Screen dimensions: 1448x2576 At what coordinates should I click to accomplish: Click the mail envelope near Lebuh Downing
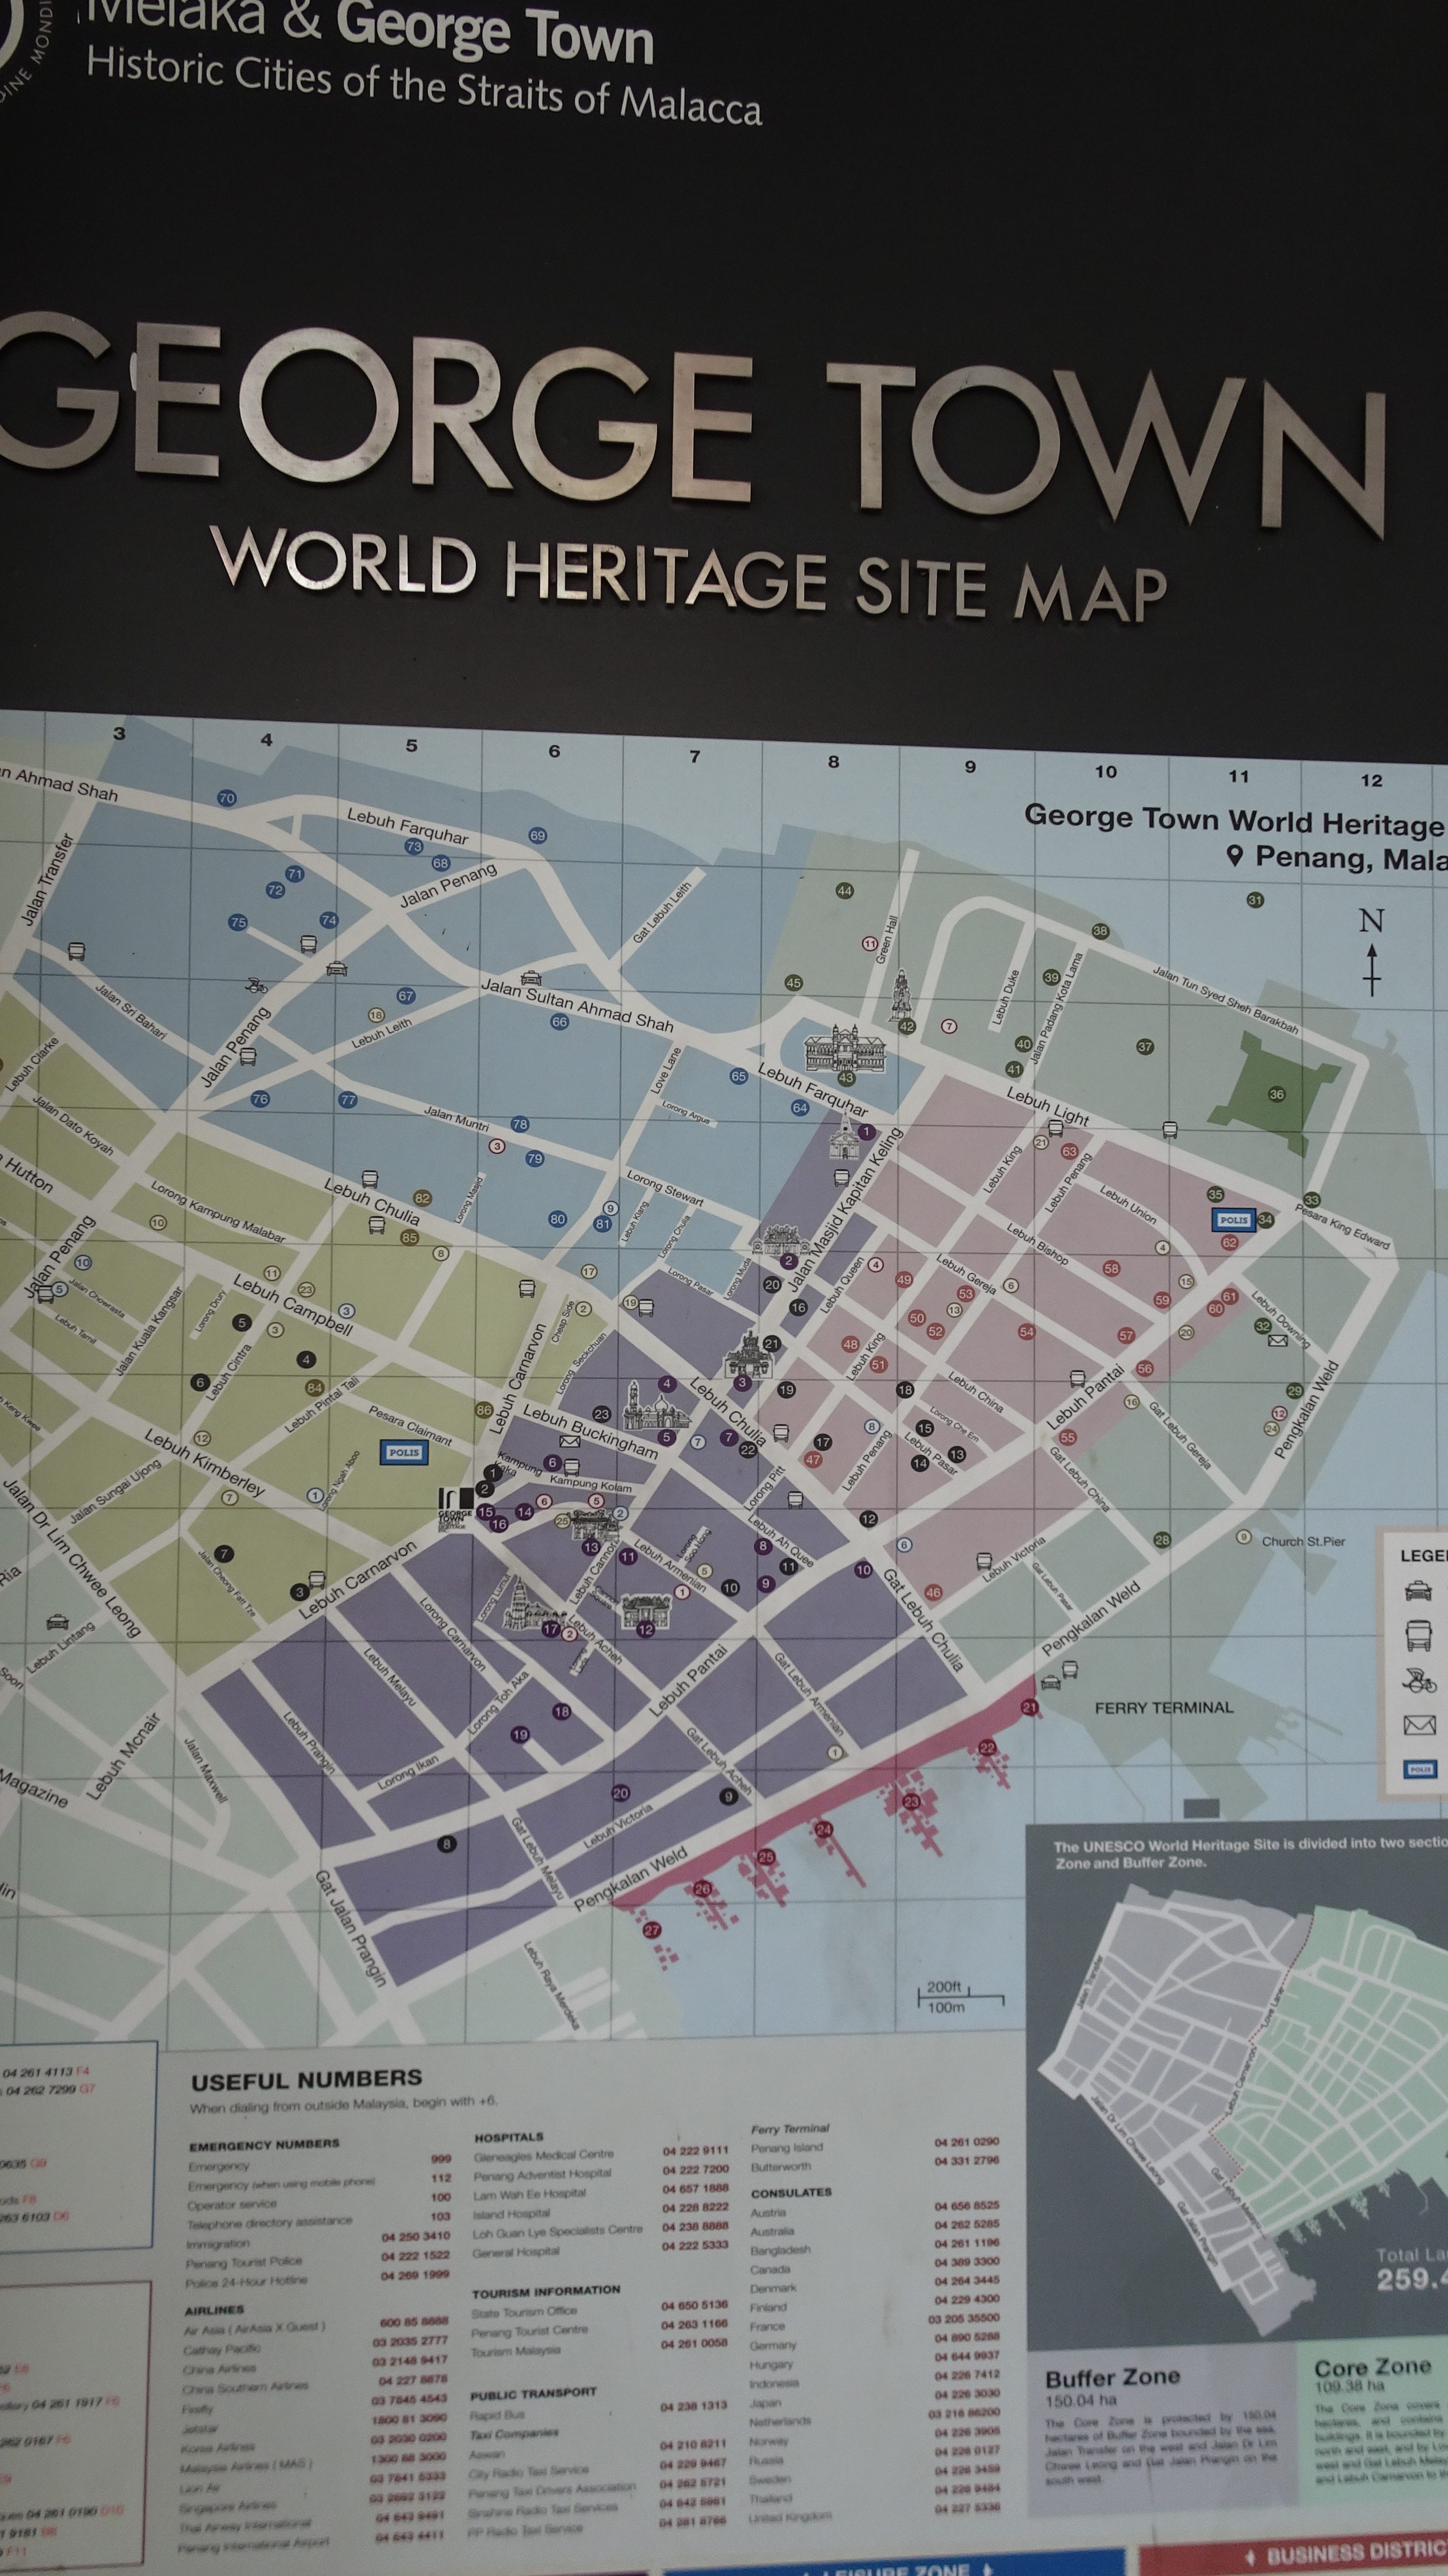[1277, 1341]
